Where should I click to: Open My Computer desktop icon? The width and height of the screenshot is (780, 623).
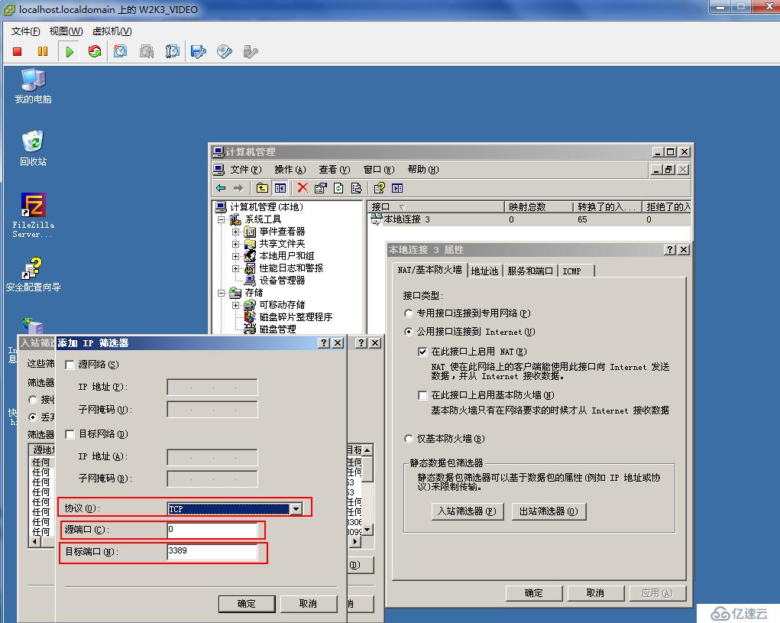tap(34, 86)
